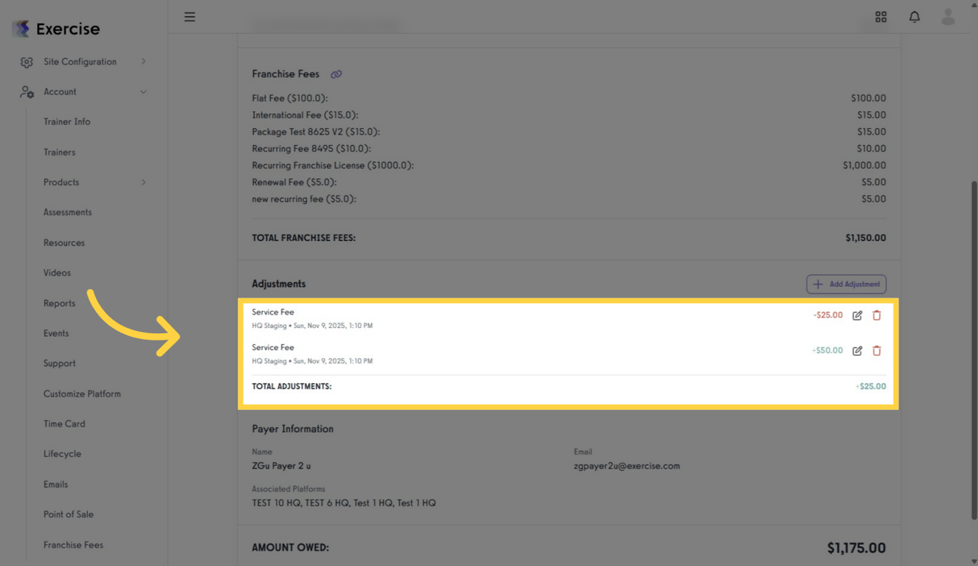Open the notifications bell icon

point(915,16)
